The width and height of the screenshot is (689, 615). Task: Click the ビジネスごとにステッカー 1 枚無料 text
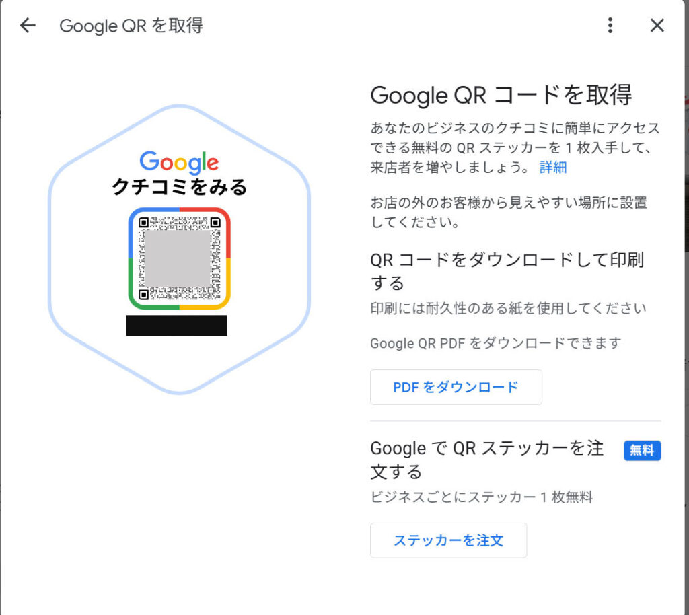coord(481,498)
